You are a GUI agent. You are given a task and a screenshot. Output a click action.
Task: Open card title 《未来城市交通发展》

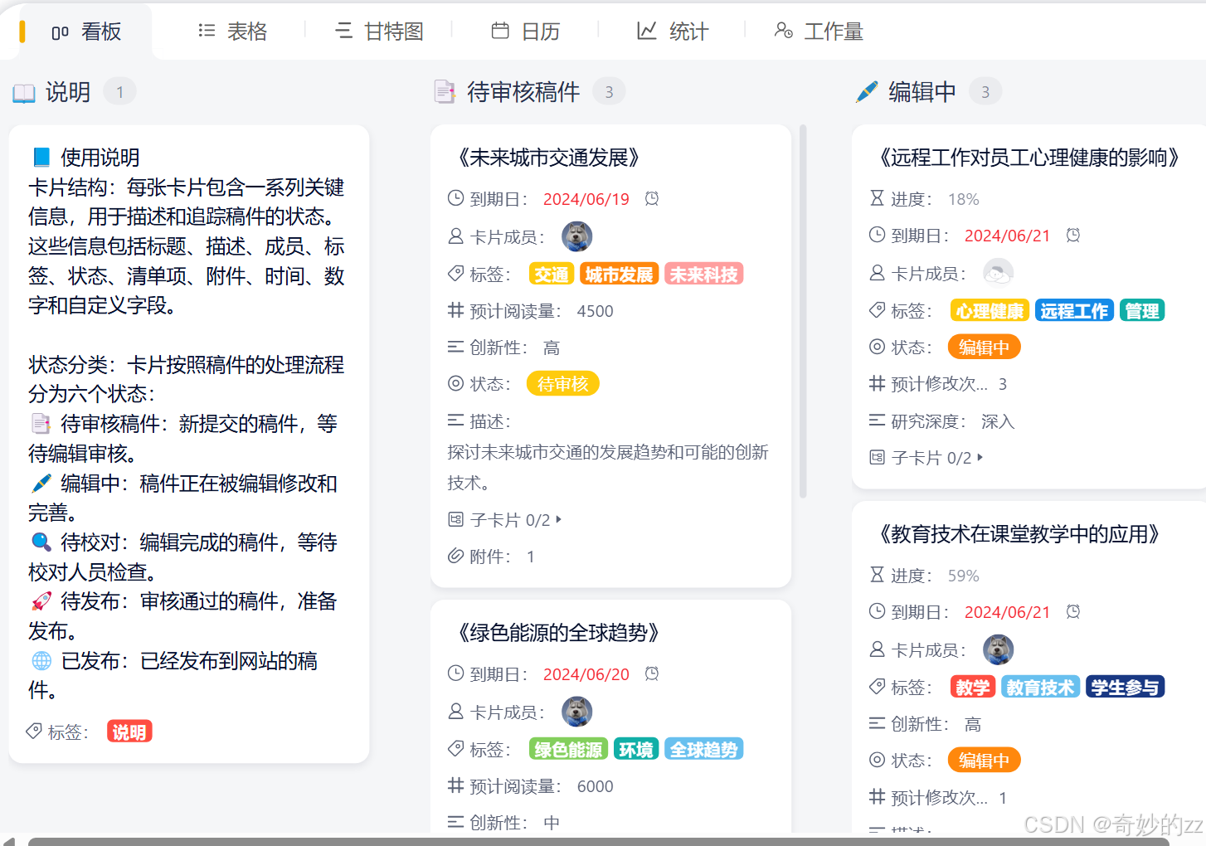[x=549, y=158]
